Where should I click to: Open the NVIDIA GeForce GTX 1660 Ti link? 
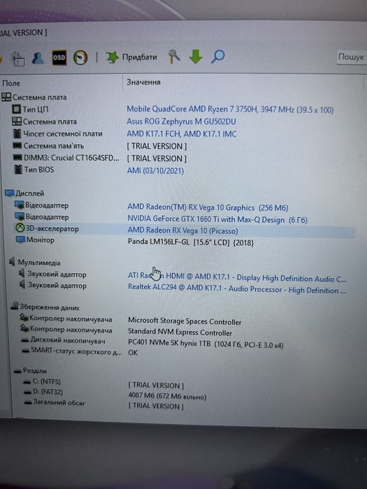pos(217,219)
